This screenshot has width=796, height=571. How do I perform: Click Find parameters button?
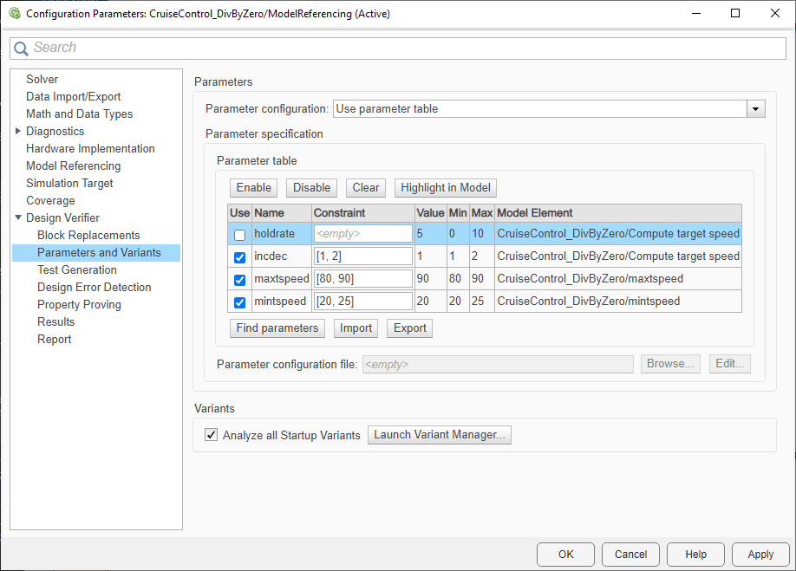pyautogui.click(x=277, y=328)
